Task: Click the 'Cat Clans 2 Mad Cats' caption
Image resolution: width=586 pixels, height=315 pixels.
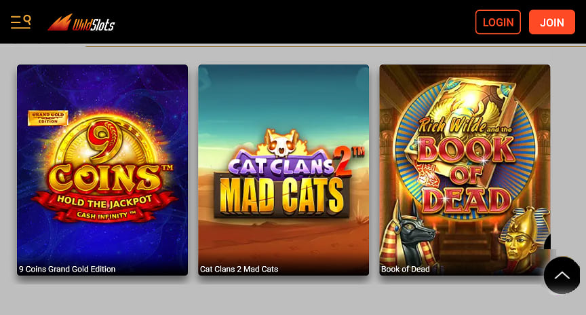Action: click(239, 269)
